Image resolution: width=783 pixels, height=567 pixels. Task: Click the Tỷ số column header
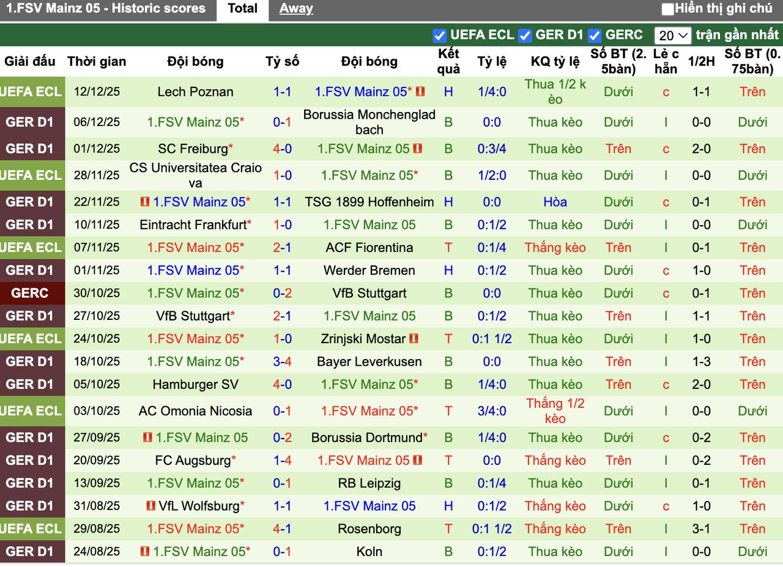283,61
